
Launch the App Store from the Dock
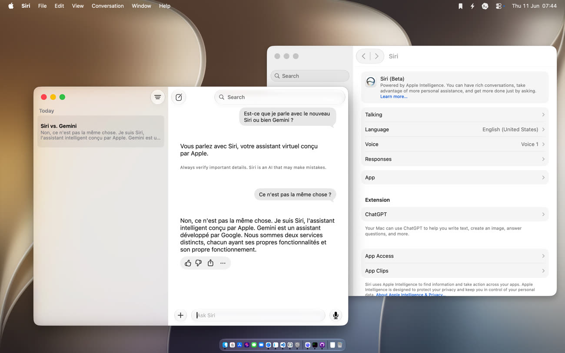click(x=239, y=345)
